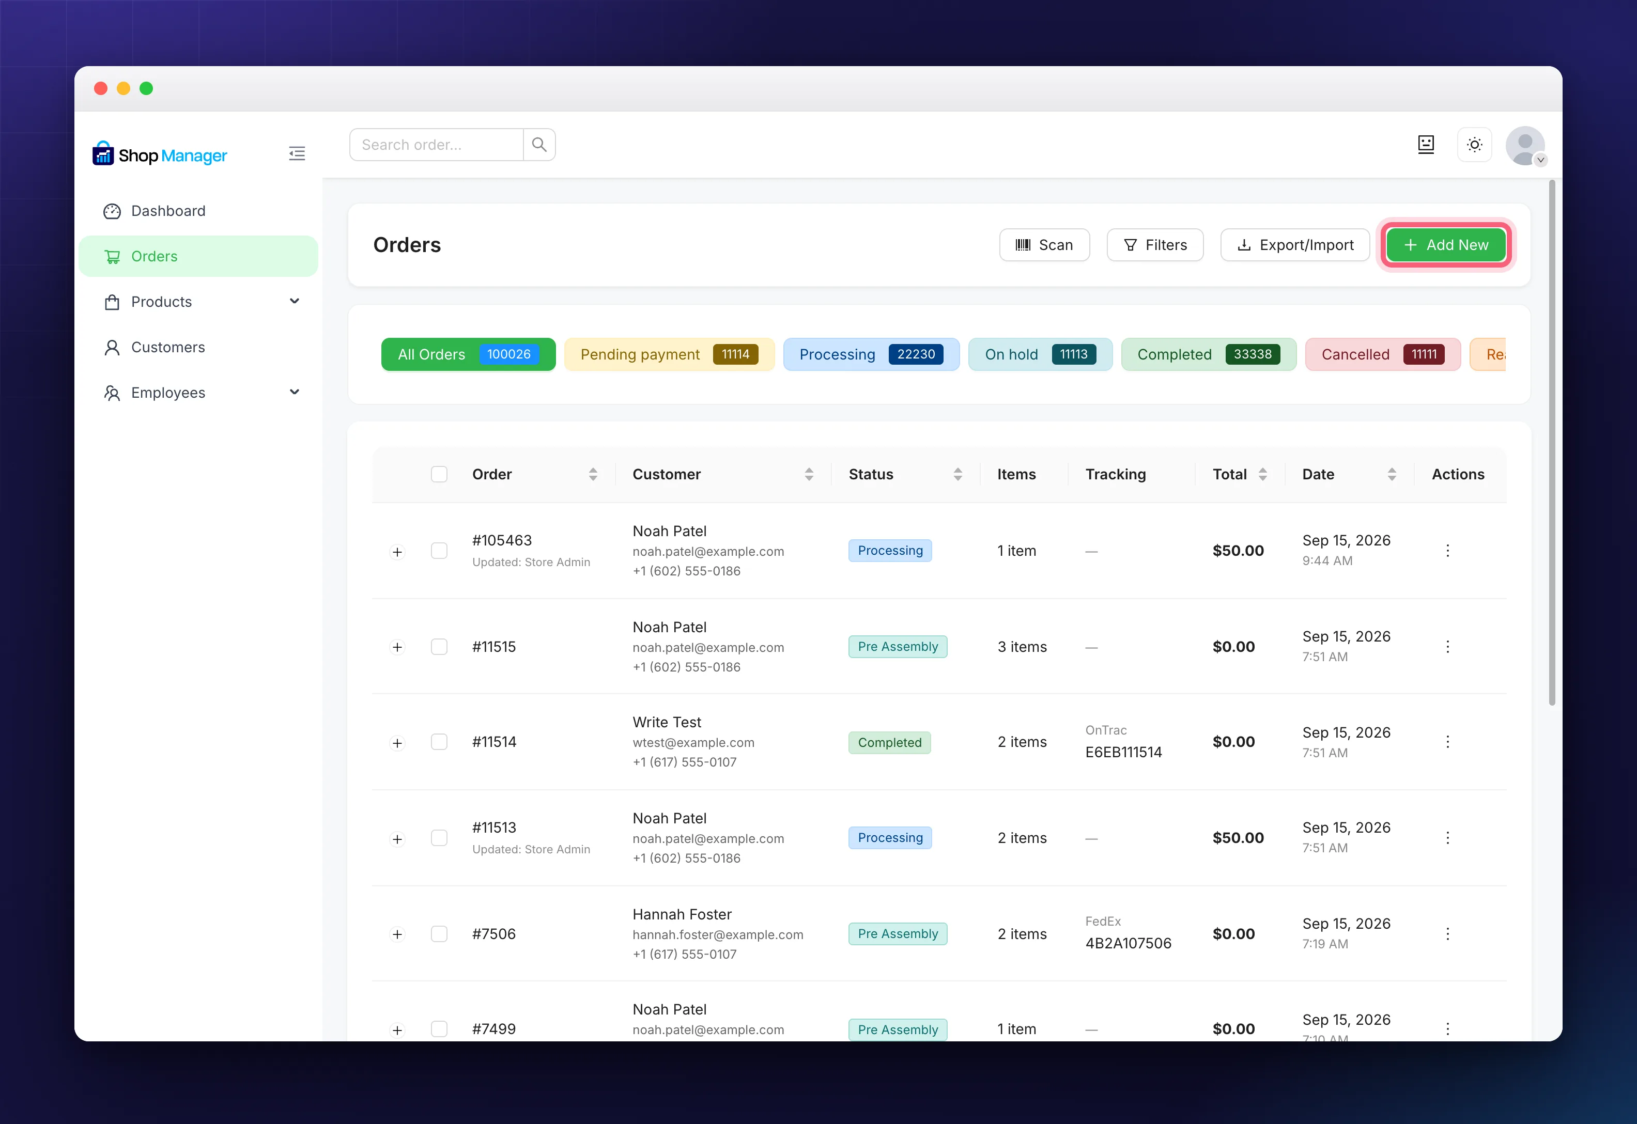Focus the Search order input field

click(x=436, y=144)
